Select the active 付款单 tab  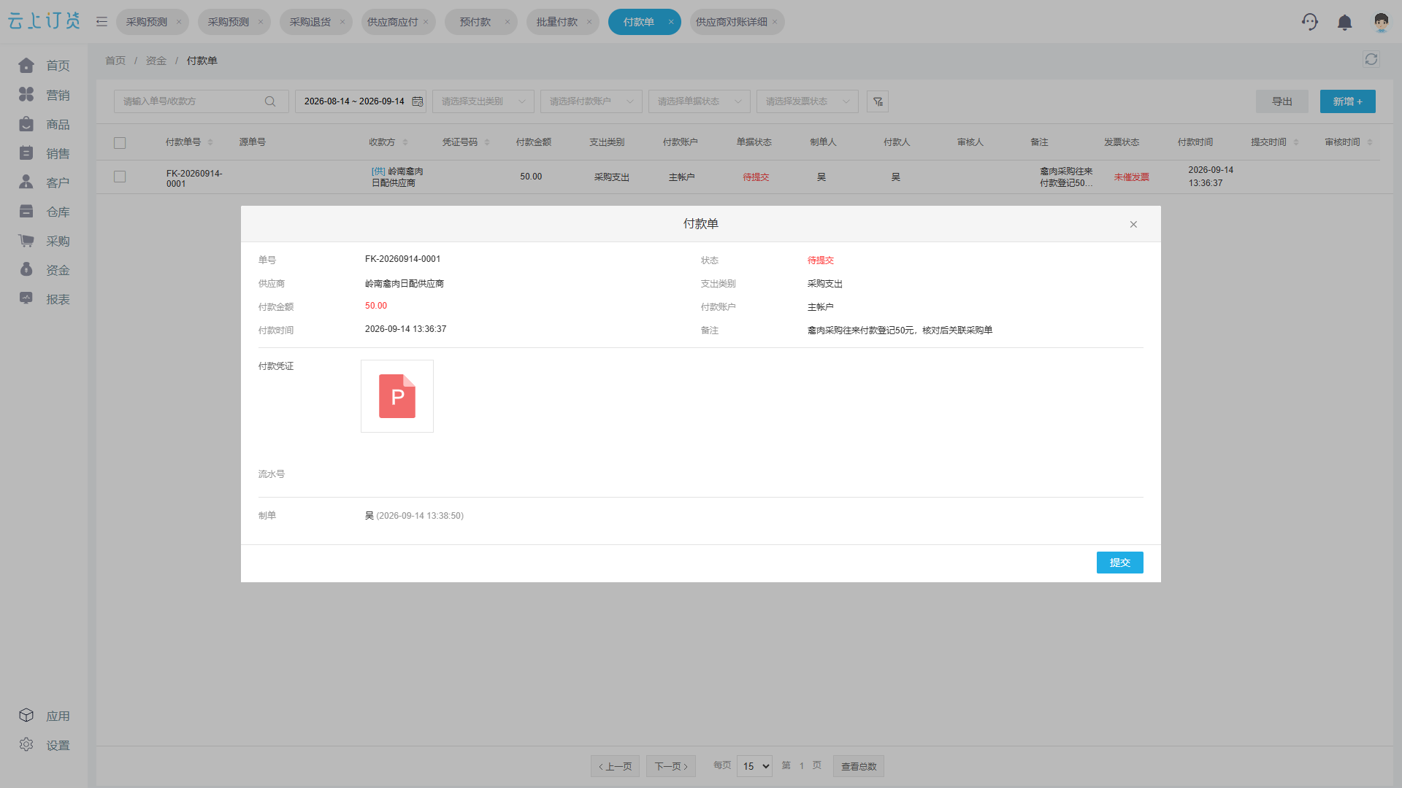(x=638, y=22)
